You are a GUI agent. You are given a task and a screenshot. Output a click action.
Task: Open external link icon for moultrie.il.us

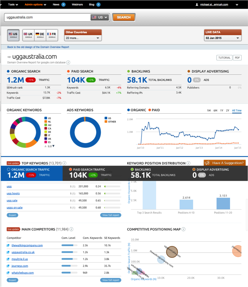(8, 259)
